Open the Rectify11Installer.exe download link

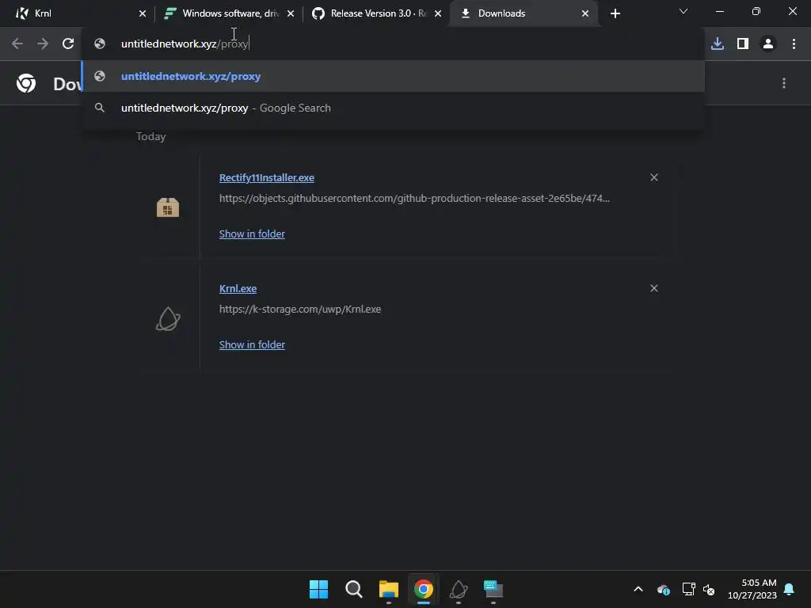(266, 178)
